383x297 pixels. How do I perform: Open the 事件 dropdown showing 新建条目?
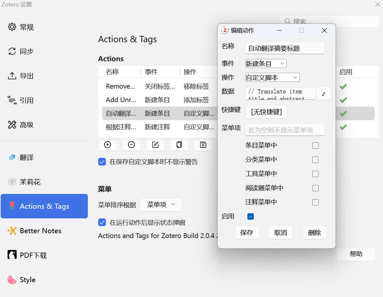coord(266,64)
